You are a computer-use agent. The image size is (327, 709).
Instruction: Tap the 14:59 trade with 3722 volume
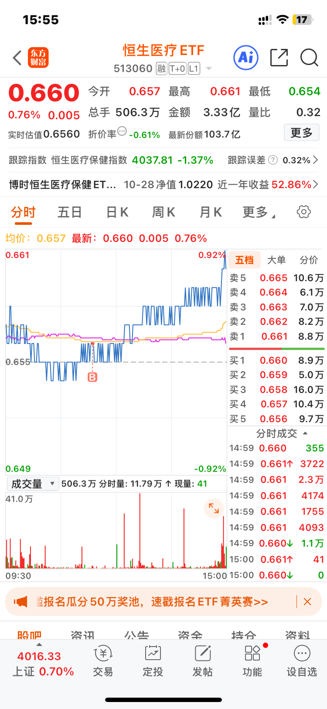click(x=276, y=464)
